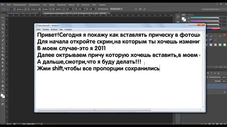Click the H 100.00% height field
This screenshot has height=127, width=227.
[x=59, y=9]
